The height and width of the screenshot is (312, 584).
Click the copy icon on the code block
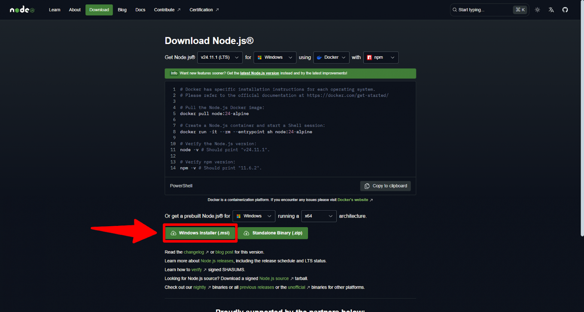pos(368,186)
